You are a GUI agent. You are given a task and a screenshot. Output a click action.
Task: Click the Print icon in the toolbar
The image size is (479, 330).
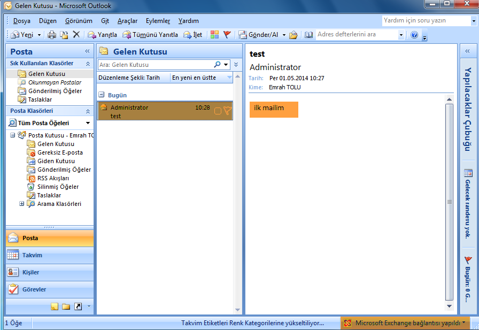click(52, 35)
